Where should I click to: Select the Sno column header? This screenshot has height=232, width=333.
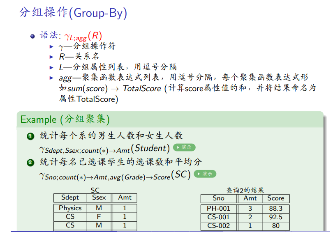tap(218, 198)
